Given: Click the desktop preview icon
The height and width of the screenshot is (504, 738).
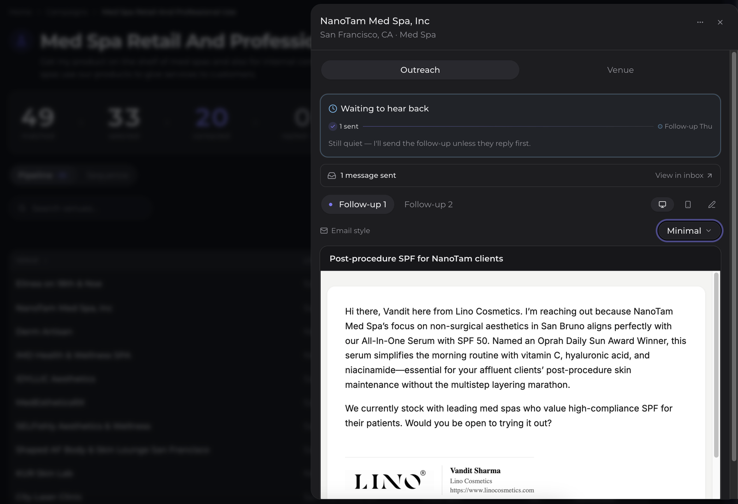Looking at the screenshot, I should (x=662, y=204).
